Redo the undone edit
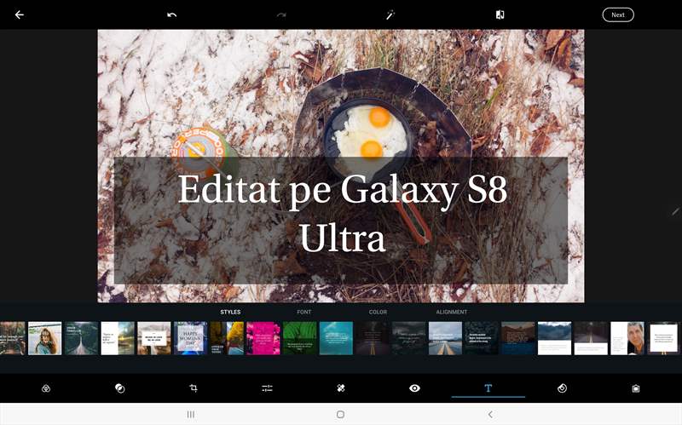 [x=281, y=14]
